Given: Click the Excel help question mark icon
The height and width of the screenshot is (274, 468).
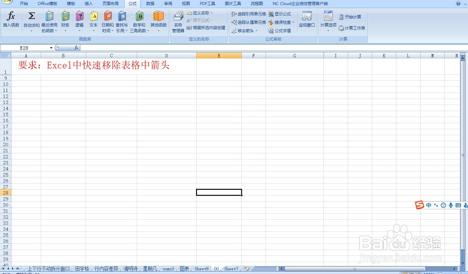Looking at the screenshot, I should click(458, 4).
